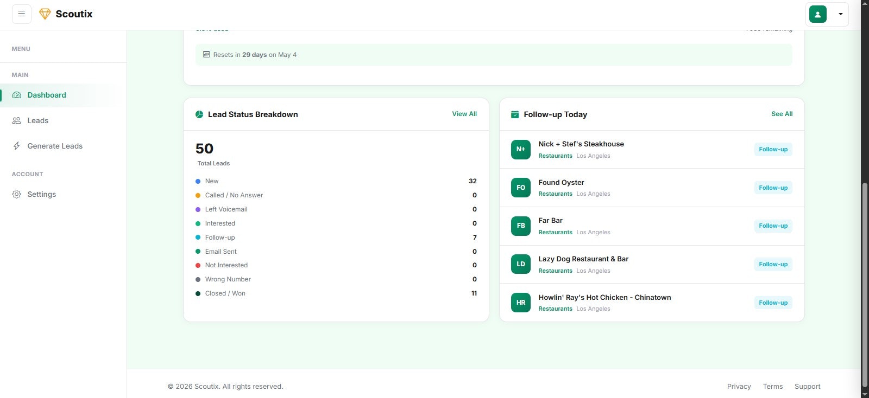Click Restaurants tag under Found Oyster
Image resolution: width=869 pixels, height=398 pixels.
click(x=555, y=194)
